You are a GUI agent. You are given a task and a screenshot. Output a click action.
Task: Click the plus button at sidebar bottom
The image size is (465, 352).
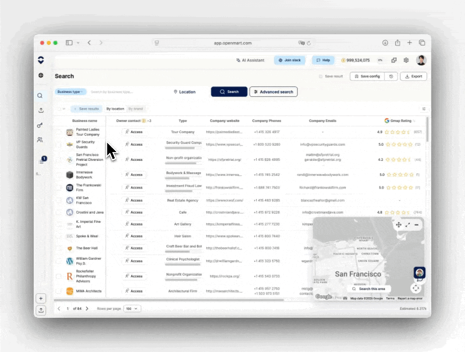[41, 298]
